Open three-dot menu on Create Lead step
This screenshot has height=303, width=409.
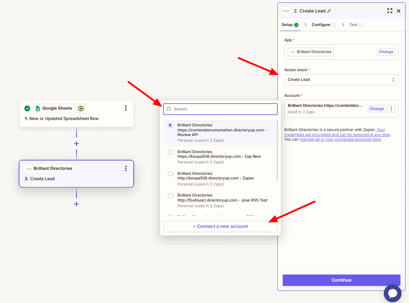(126, 168)
